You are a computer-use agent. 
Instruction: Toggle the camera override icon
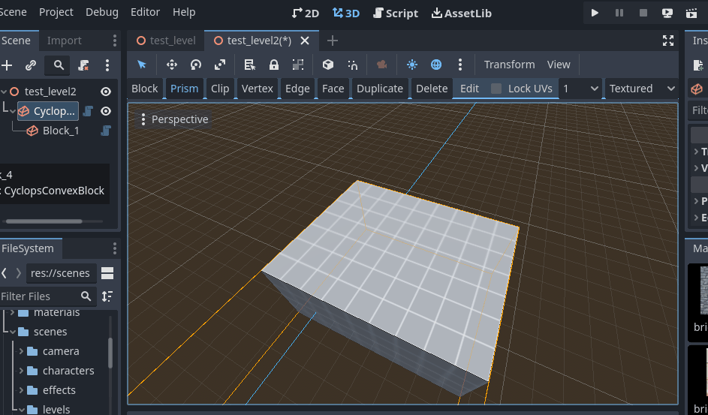pos(382,65)
